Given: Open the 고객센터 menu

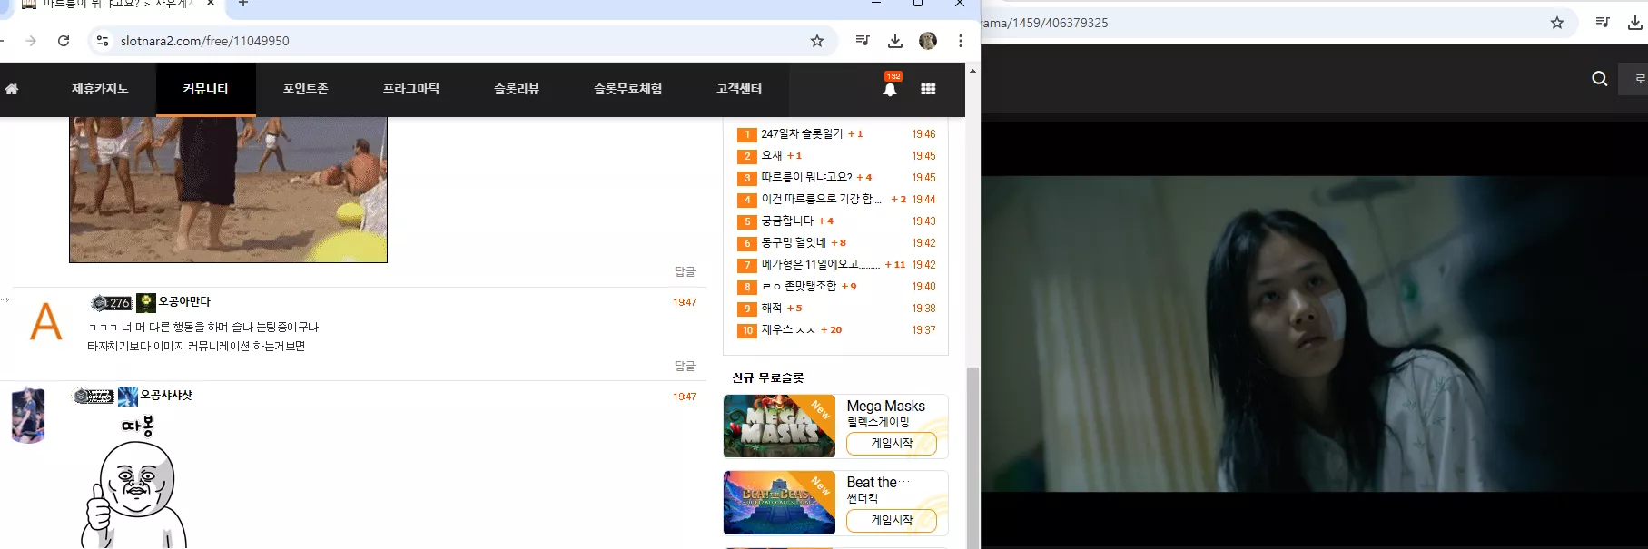Looking at the screenshot, I should coord(739,89).
